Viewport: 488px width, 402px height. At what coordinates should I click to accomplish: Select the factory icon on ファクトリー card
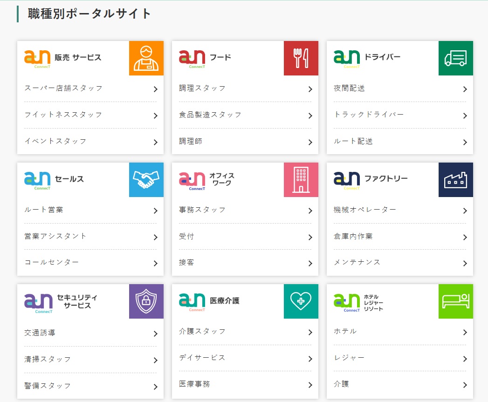pos(455,180)
